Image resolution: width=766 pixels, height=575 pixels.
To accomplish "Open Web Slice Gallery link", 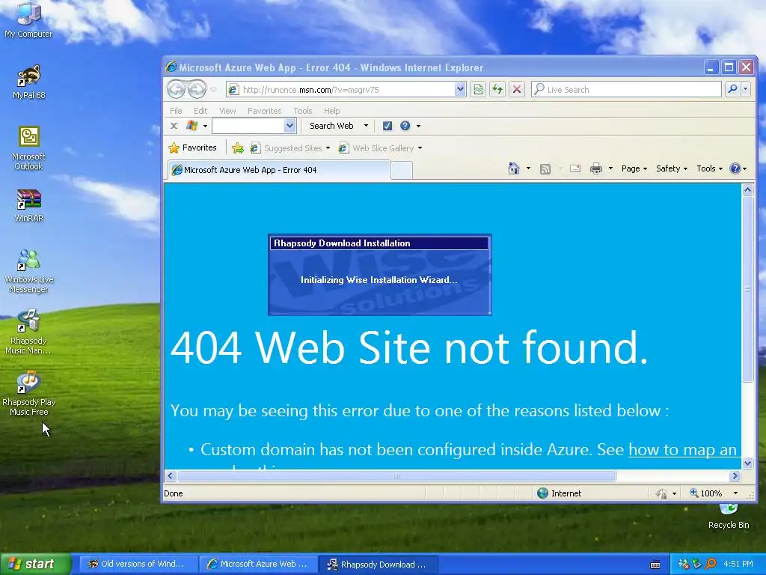I will pos(380,147).
